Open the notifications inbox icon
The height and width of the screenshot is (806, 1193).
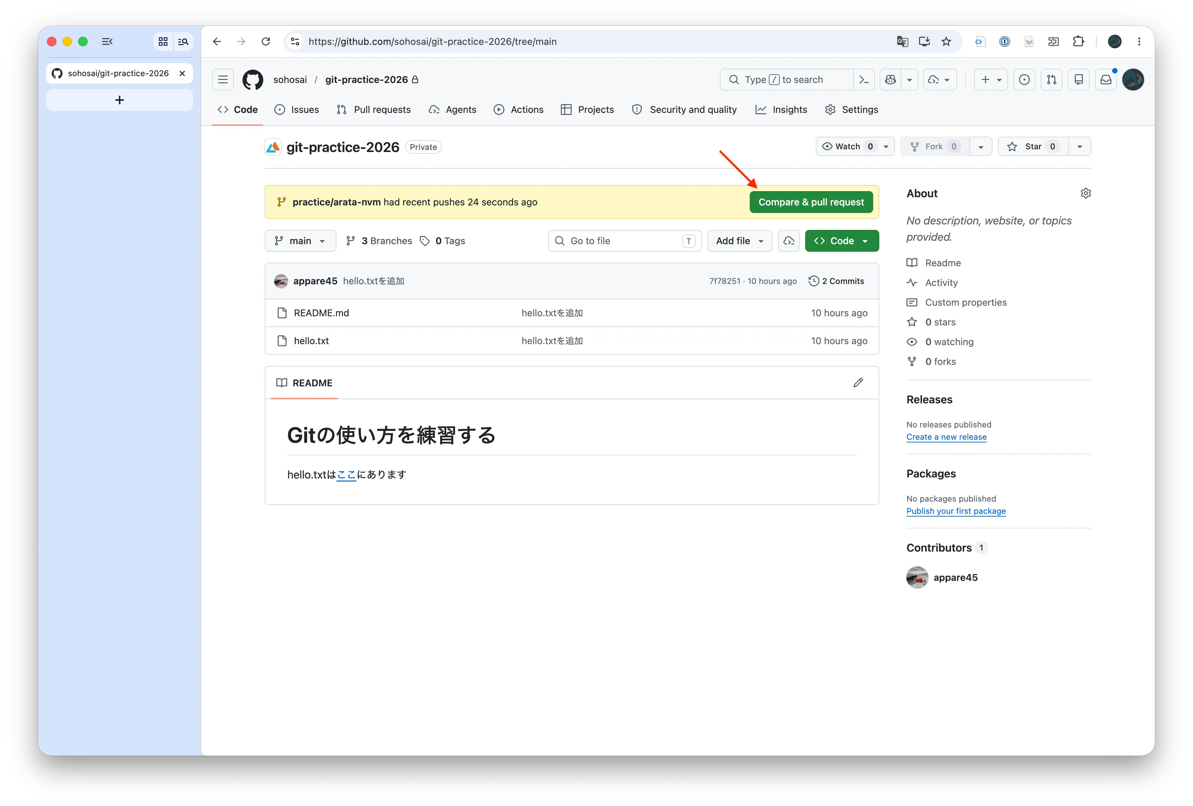[1106, 80]
